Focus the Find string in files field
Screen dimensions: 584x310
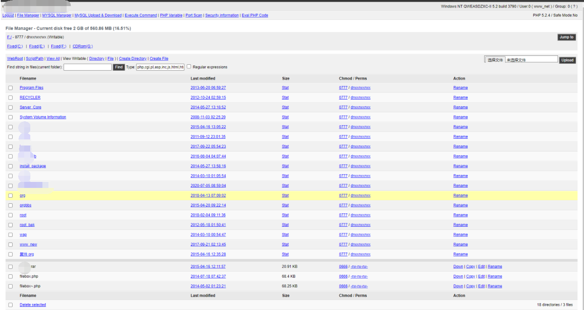[x=88, y=67]
